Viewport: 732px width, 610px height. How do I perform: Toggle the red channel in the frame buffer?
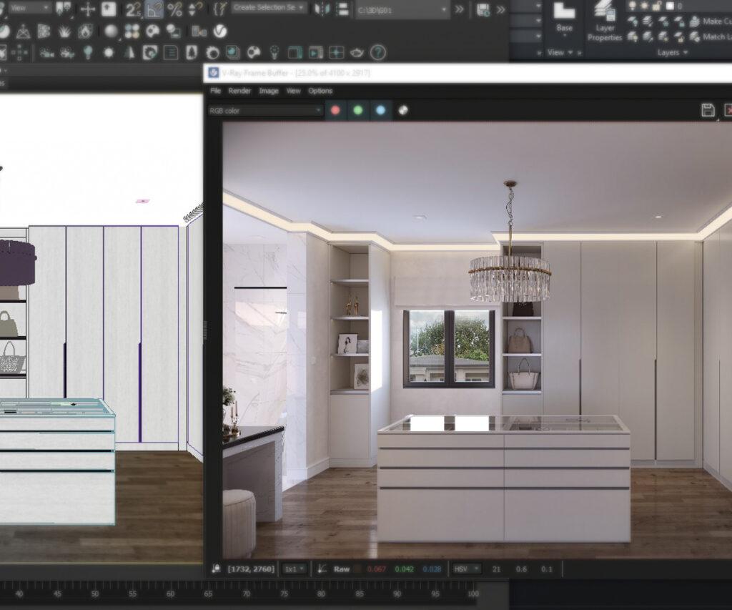pos(335,110)
